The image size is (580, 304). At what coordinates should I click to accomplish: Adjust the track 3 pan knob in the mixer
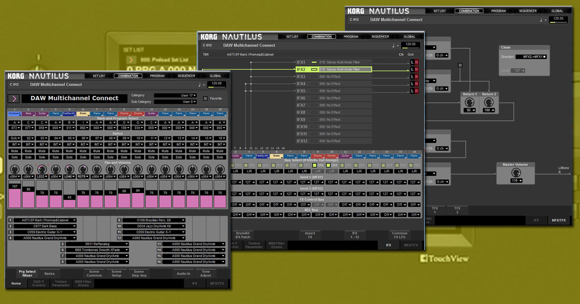(x=42, y=169)
